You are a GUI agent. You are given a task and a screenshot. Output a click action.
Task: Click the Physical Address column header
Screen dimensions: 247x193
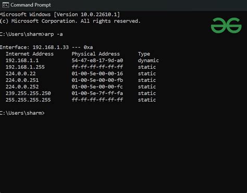[x=96, y=54]
